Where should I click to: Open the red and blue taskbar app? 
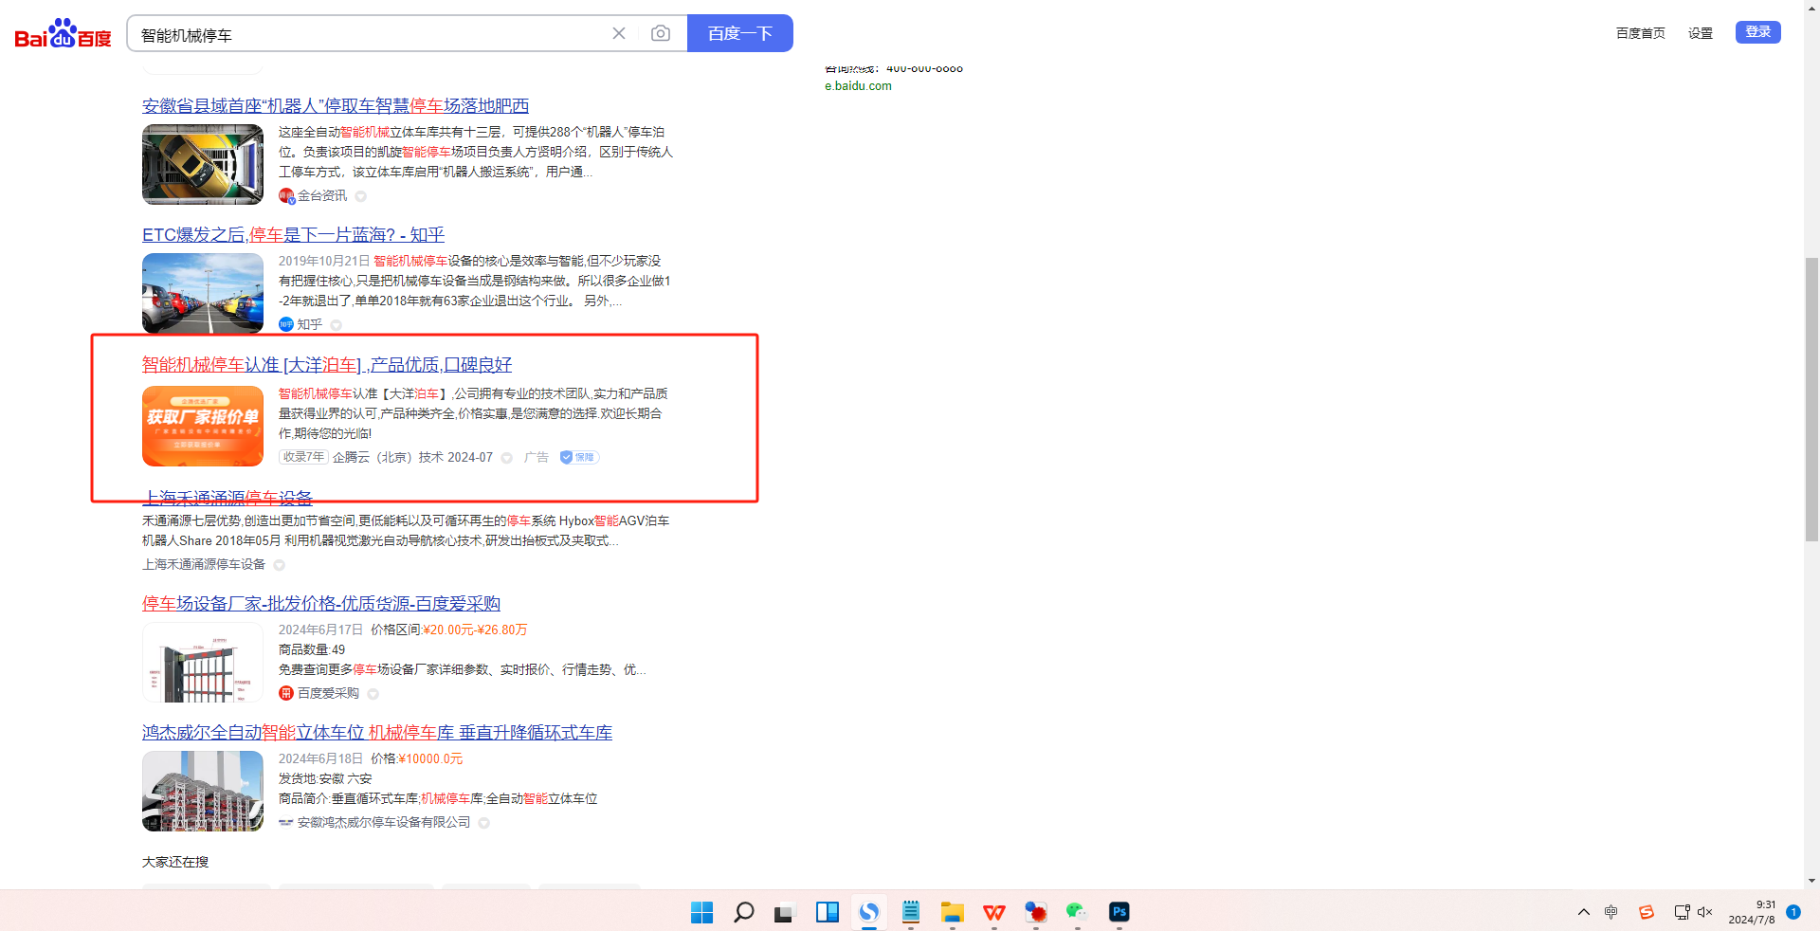click(x=1036, y=912)
